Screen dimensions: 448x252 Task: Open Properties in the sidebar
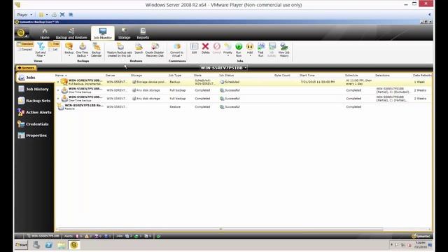pos(34,136)
